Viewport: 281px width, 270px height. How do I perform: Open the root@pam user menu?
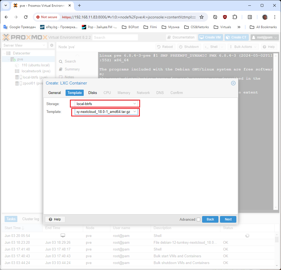pyautogui.click(x=264, y=37)
